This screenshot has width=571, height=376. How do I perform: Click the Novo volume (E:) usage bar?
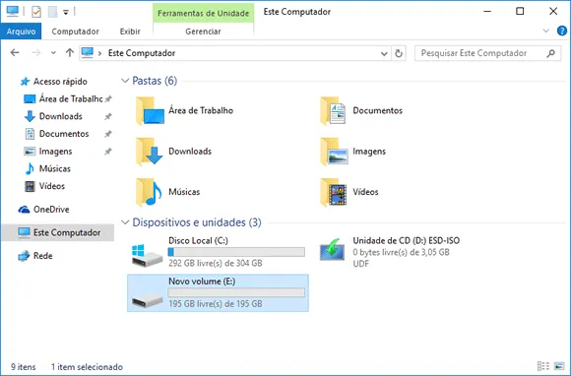point(236,292)
